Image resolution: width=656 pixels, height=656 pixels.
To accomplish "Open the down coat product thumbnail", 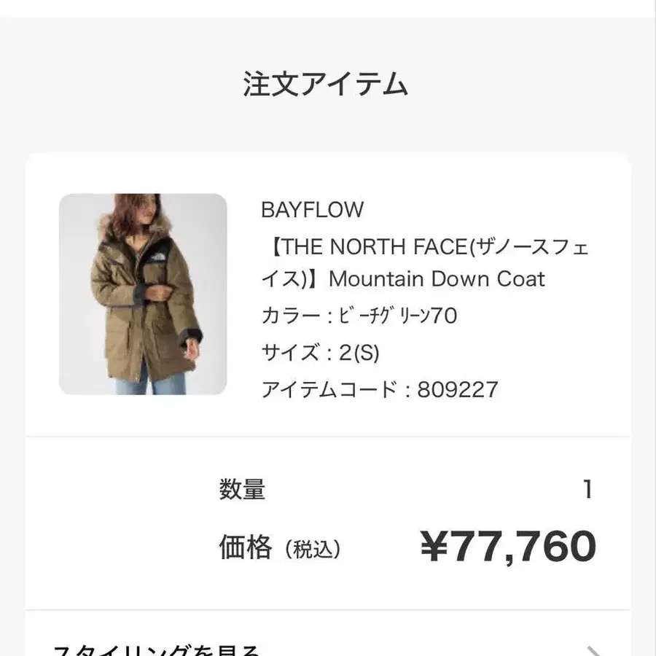I will click(x=143, y=294).
